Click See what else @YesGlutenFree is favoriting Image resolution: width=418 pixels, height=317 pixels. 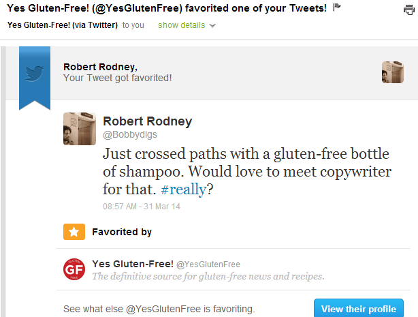tap(159, 309)
